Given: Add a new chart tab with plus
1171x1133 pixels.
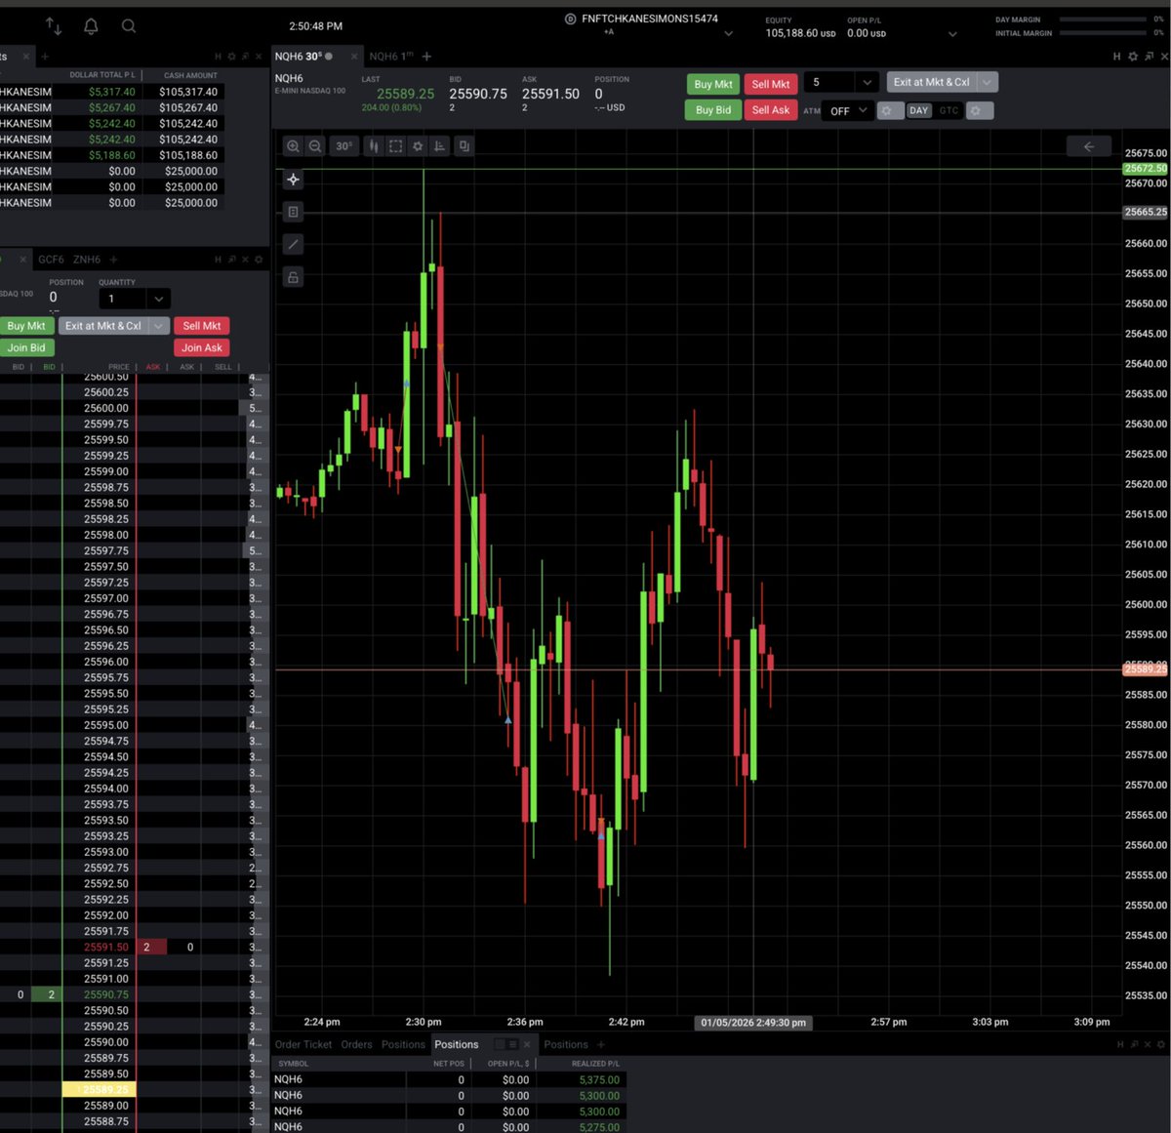Looking at the screenshot, I should click(x=426, y=57).
